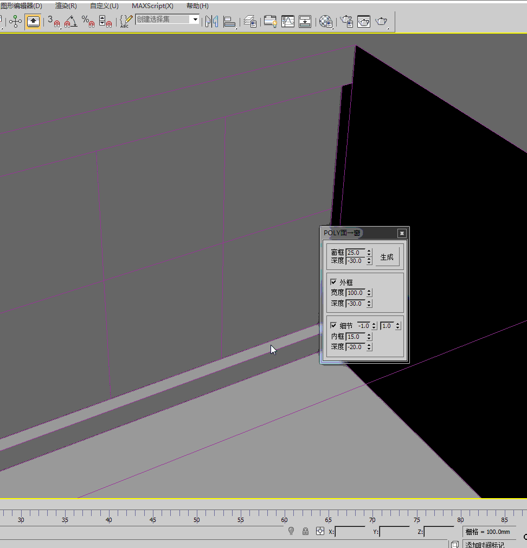Click the spinner of 深度 in 外框 group
The width and height of the screenshot is (527, 548).
click(369, 304)
